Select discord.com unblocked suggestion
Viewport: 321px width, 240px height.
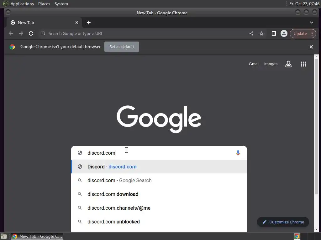tap(159, 222)
